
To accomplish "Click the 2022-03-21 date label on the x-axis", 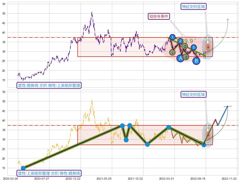I will [x=166, y=178].
